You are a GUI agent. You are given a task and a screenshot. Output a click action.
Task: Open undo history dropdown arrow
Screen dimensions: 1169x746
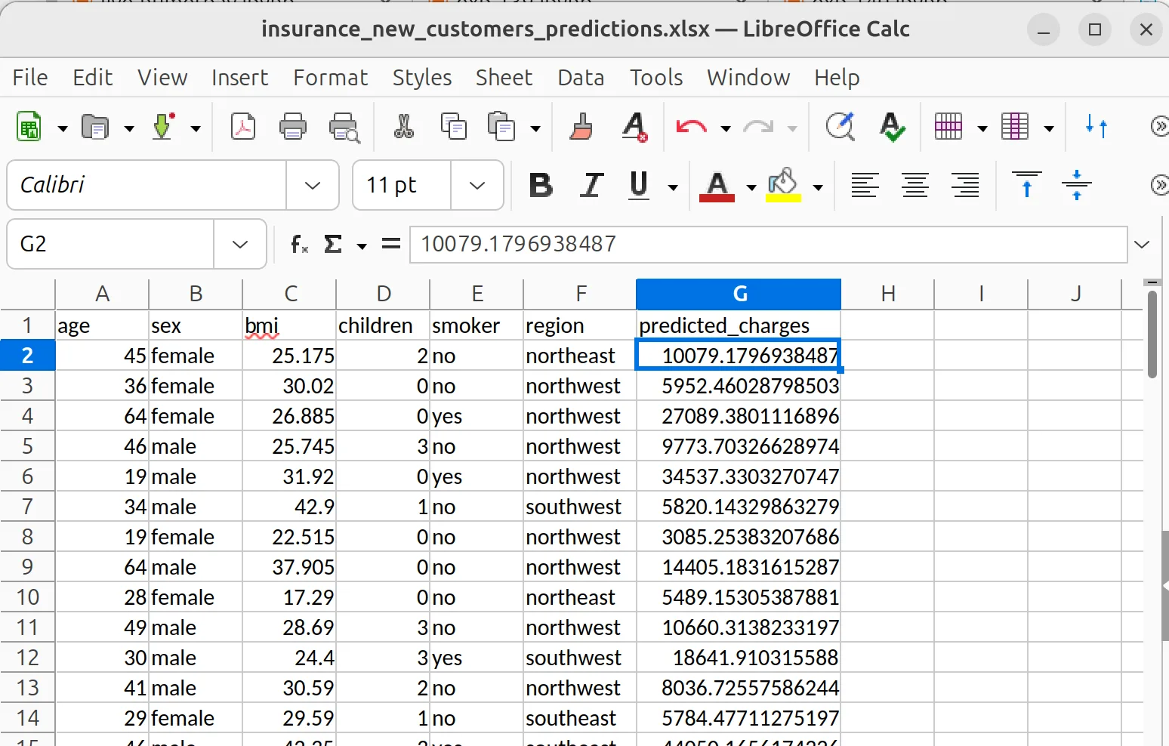(726, 128)
